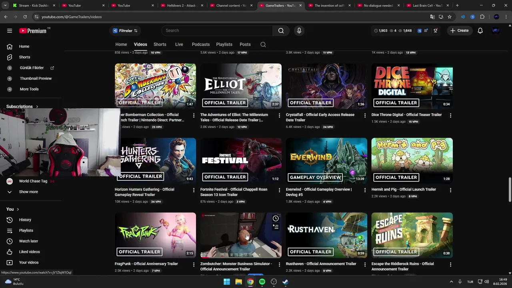Open Chrome tab search dropdown arrow
This screenshot has height=288, width=512.
(6, 6)
